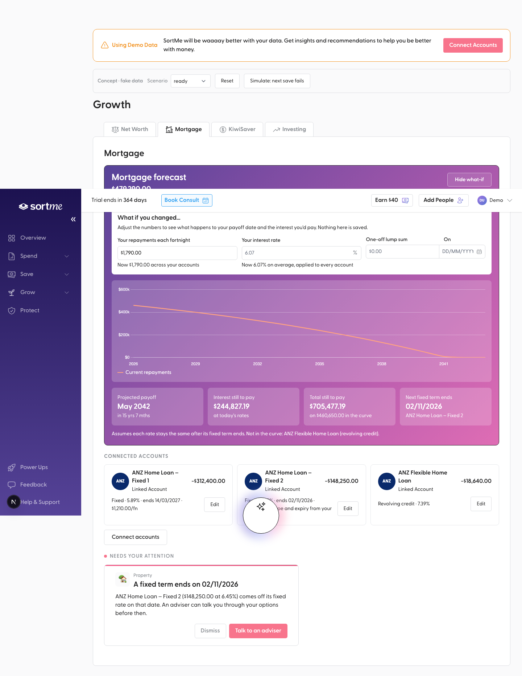Click Connect accounts below the cards

tap(136, 537)
